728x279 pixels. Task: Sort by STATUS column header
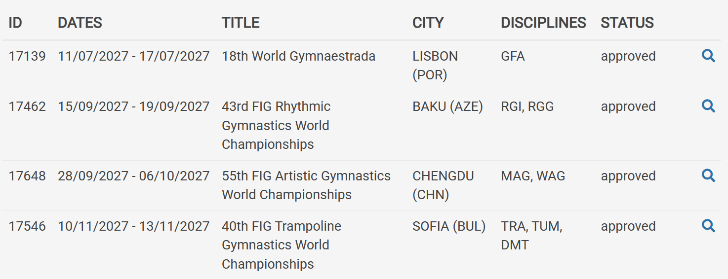coord(627,23)
